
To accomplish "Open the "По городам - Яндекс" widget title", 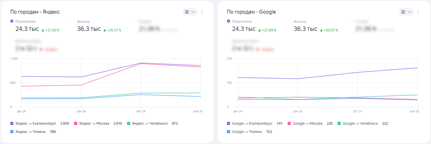I will [35, 12].
